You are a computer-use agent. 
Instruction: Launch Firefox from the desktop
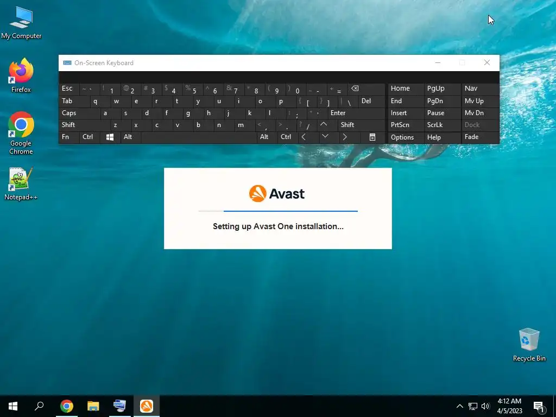pyautogui.click(x=21, y=75)
